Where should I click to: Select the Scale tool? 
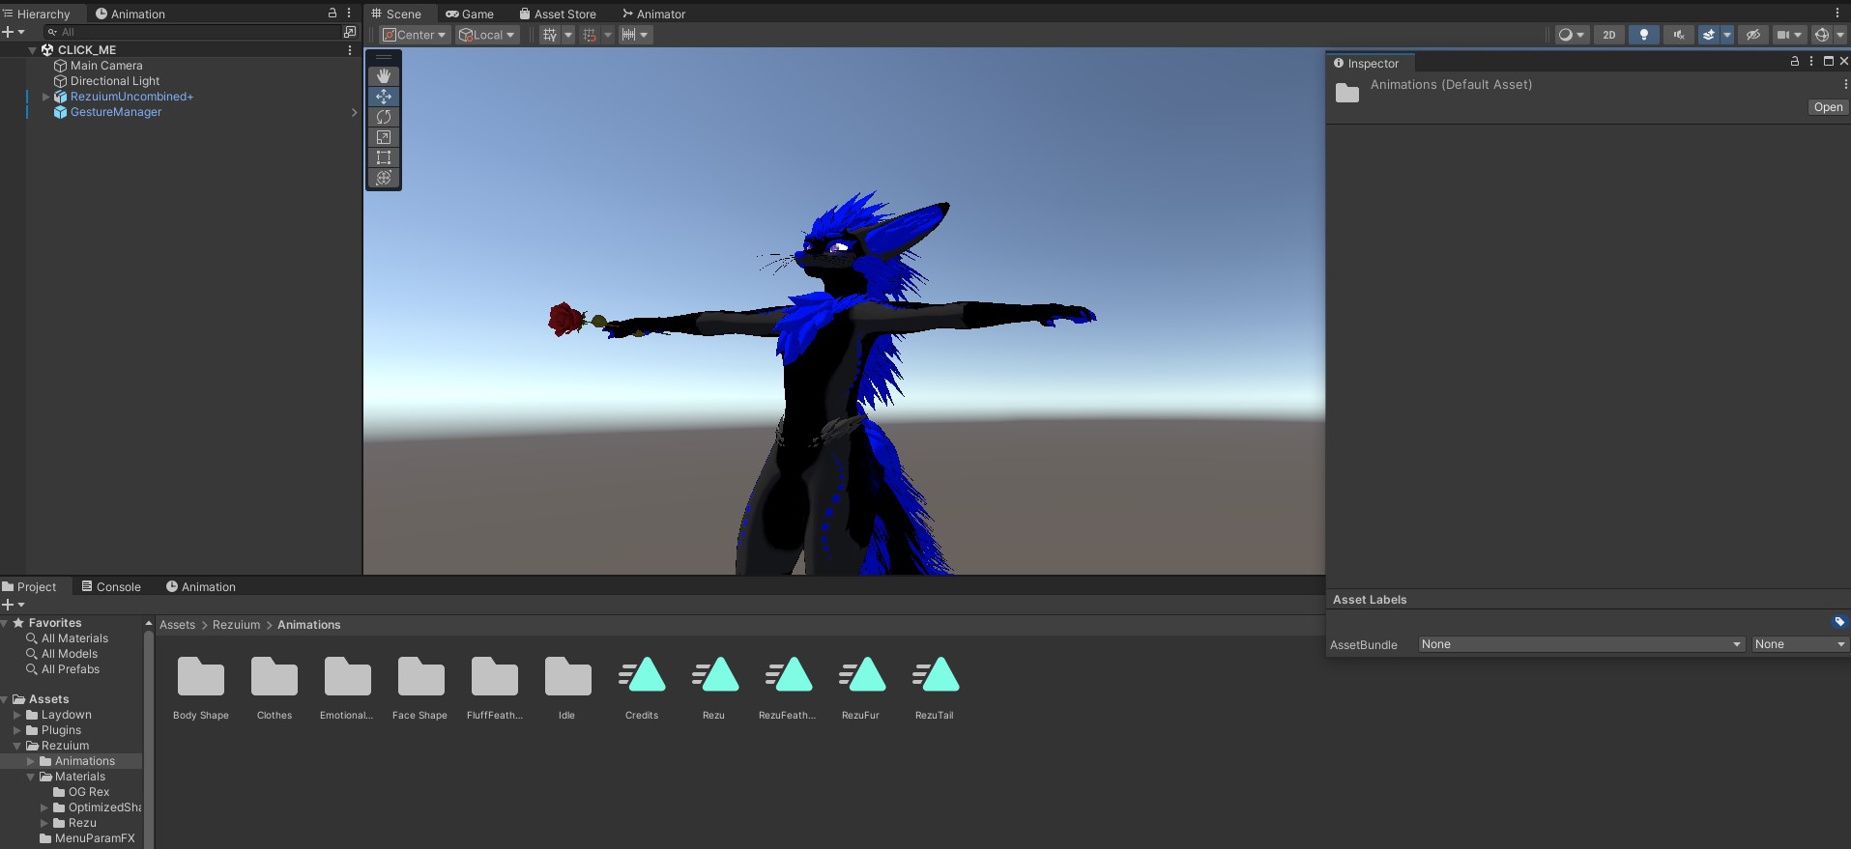click(x=384, y=137)
